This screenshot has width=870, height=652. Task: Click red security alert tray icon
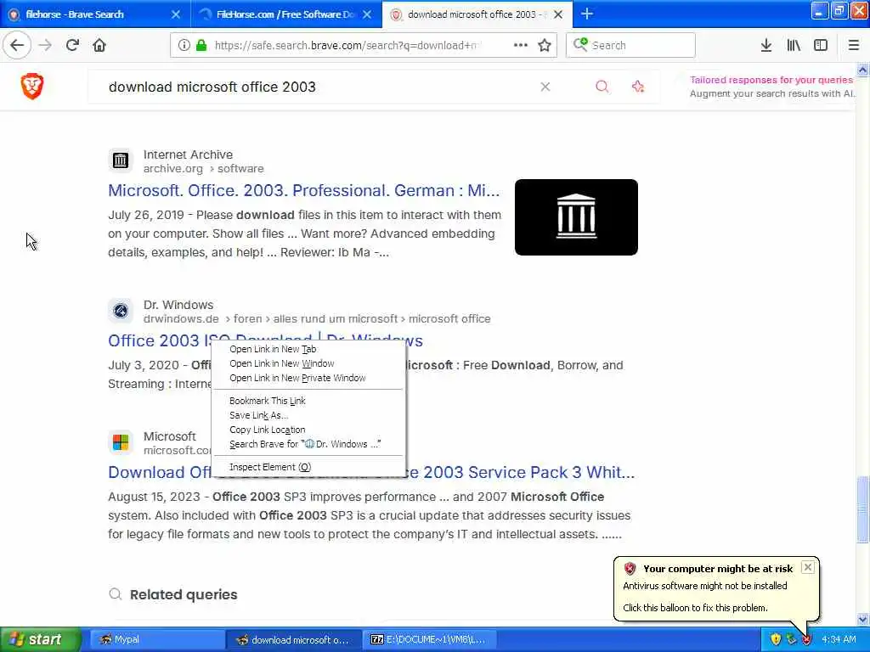(807, 639)
